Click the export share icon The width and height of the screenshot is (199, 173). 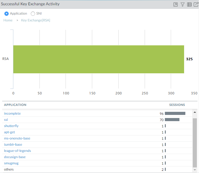(x=196, y=4)
